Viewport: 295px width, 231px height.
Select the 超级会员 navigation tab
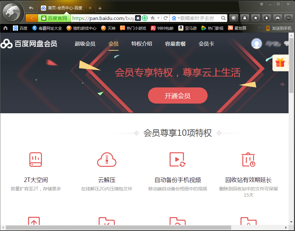point(85,44)
